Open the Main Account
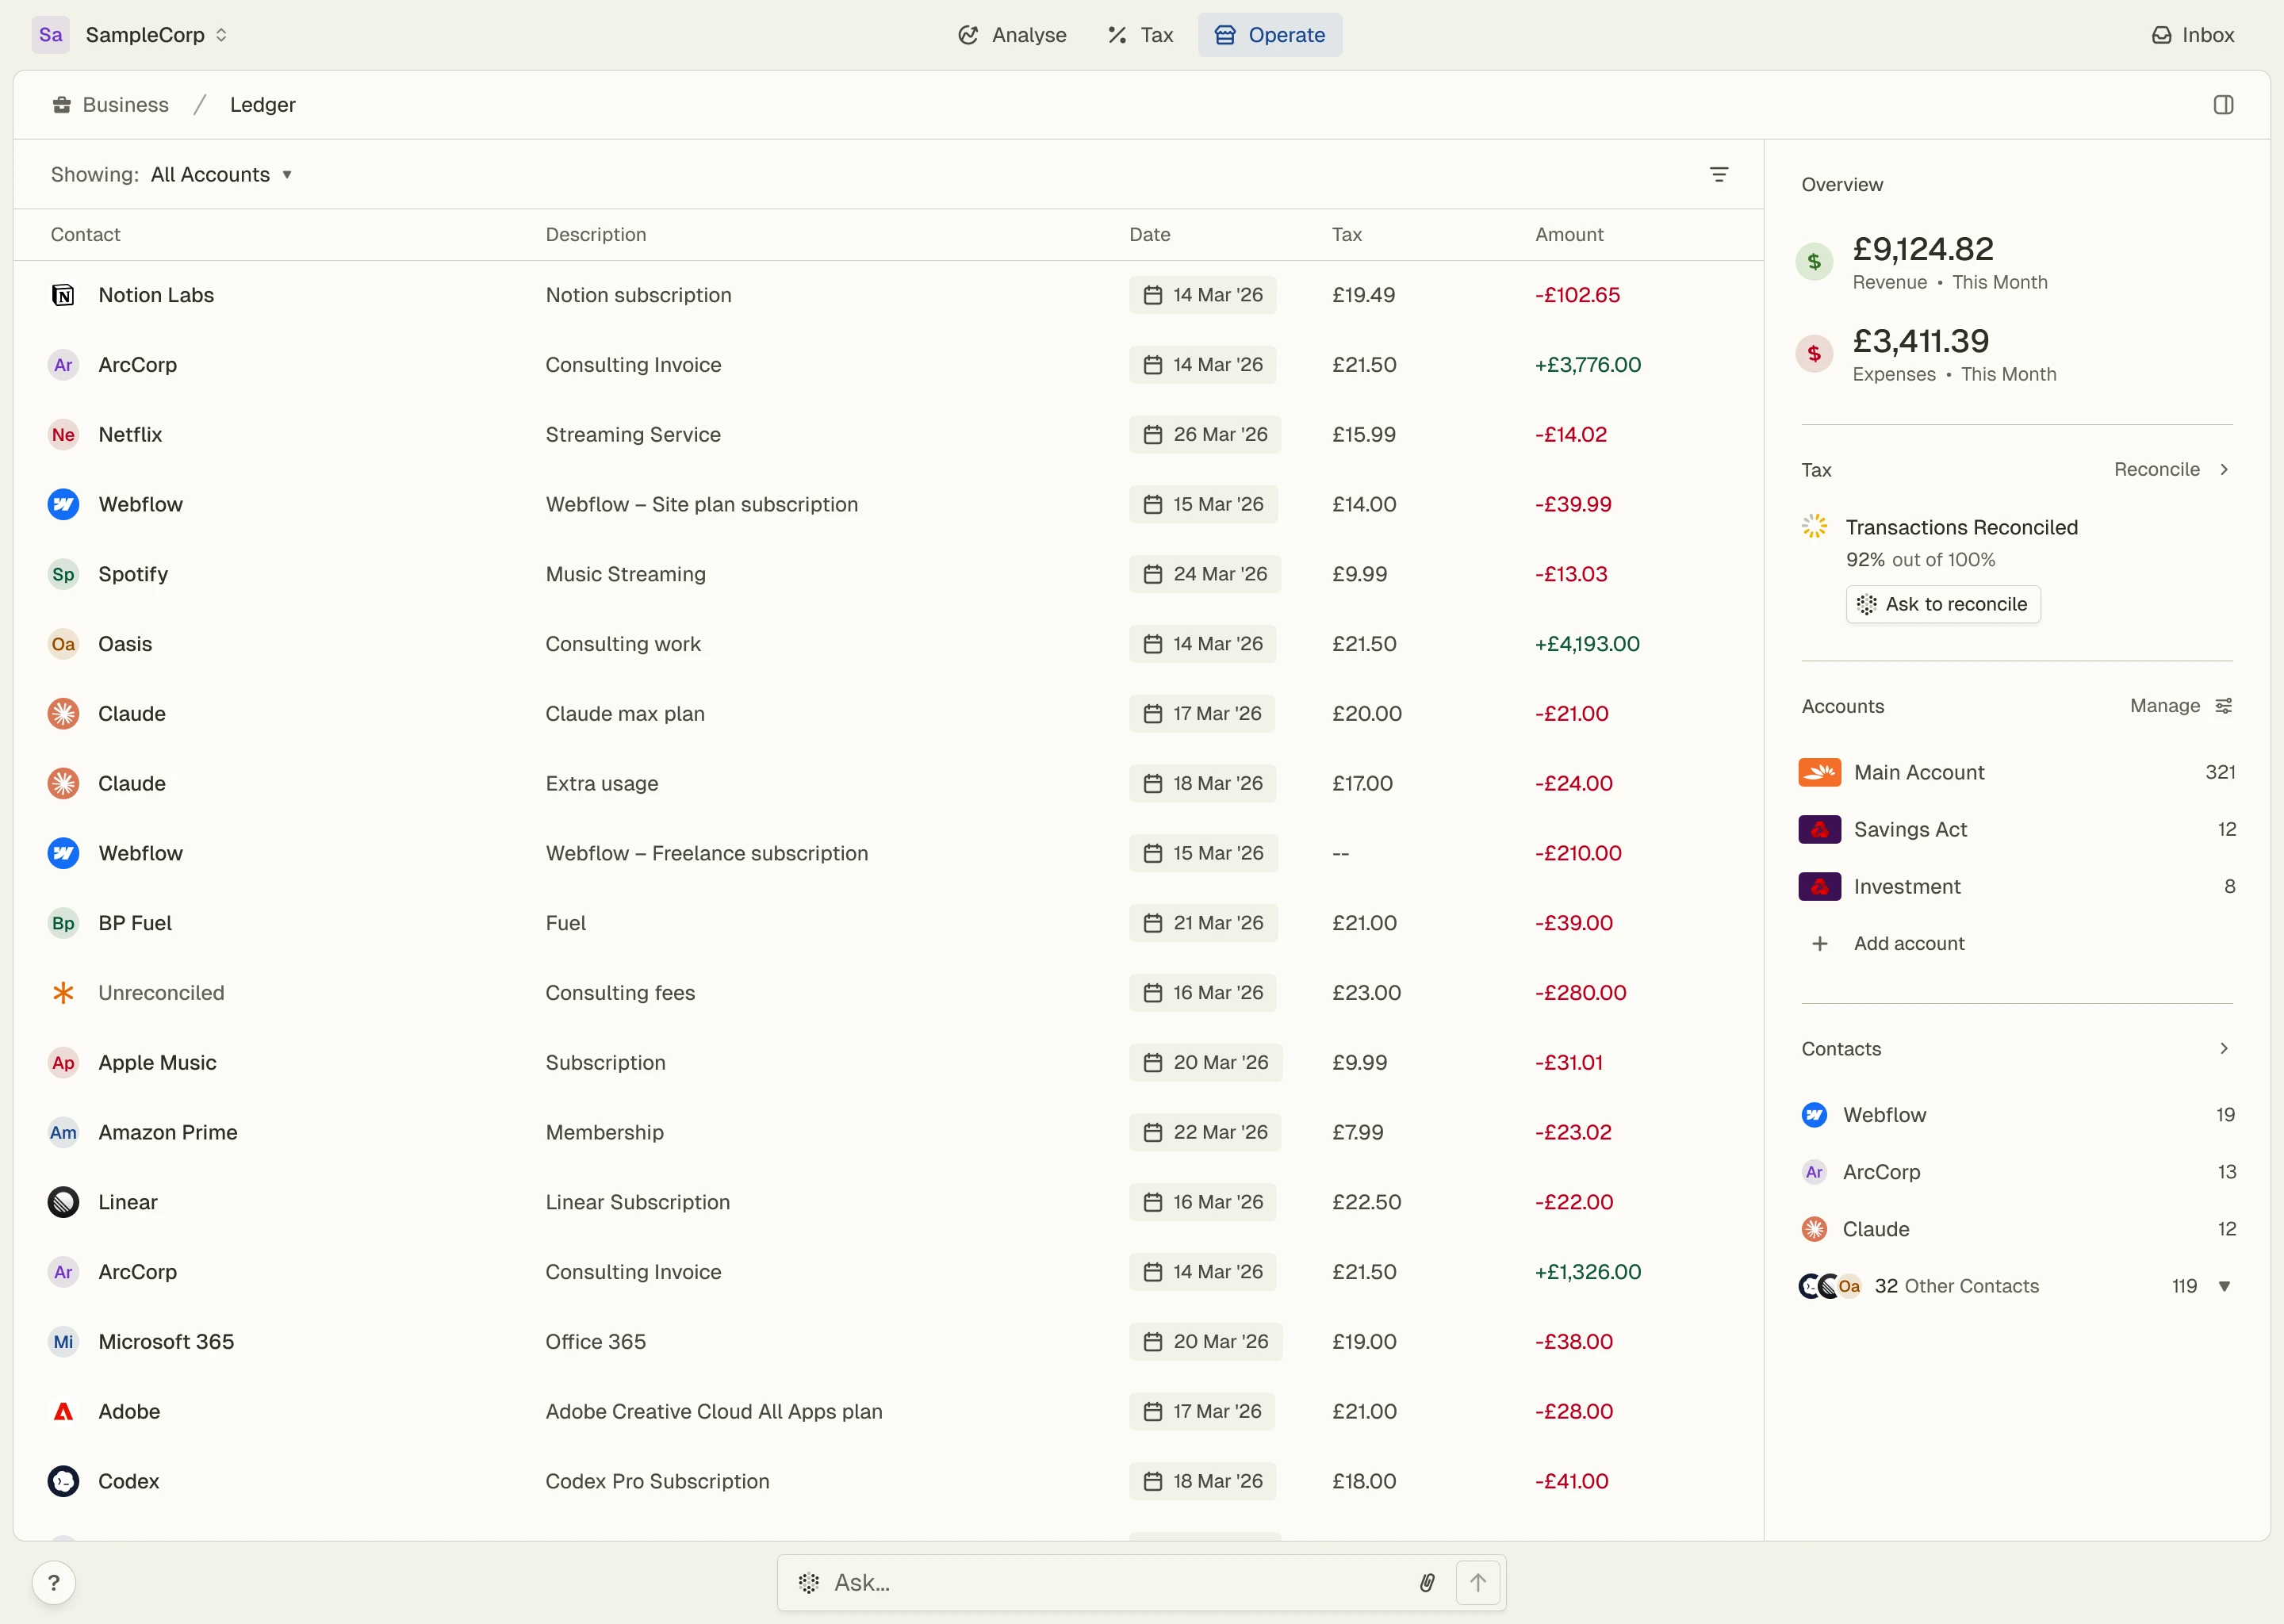The height and width of the screenshot is (1624, 2284). (x=2017, y=772)
